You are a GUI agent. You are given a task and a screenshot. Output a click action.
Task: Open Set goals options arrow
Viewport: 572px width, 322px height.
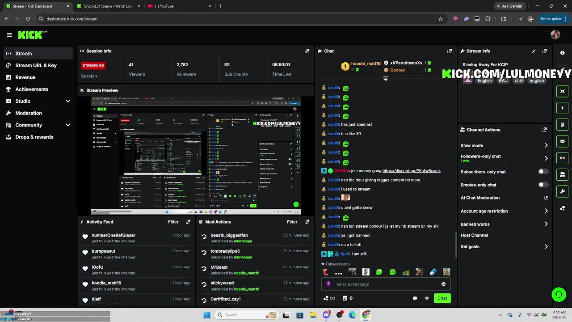pyautogui.click(x=546, y=247)
